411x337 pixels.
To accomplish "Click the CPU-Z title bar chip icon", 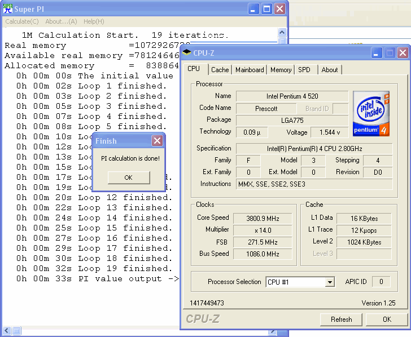I will (x=186, y=52).
